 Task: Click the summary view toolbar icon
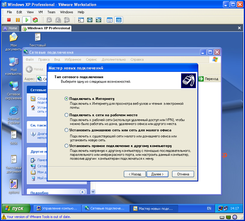click(x=110, y=20)
